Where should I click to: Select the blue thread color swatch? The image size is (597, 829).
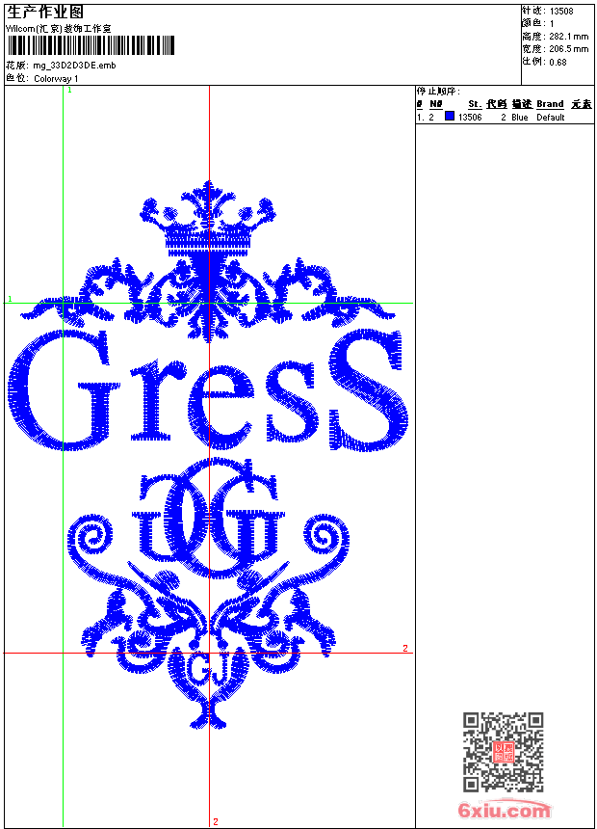coord(449,117)
